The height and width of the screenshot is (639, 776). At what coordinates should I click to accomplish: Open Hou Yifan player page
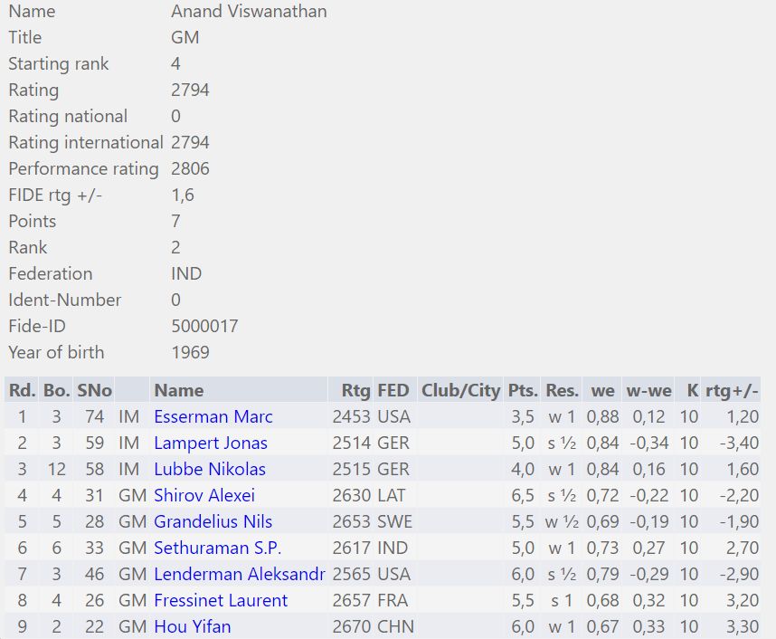[x=193, y=627]
